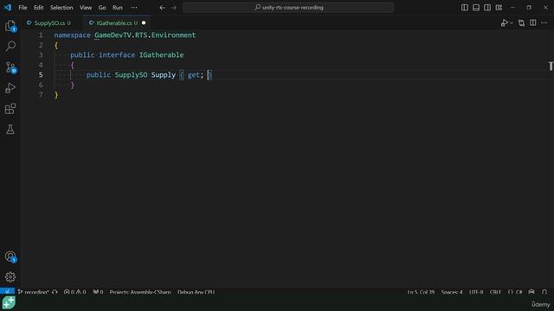Viewport: 554px width, 311px height.
Task: Open the remote window status button
Action: [7, 292]
